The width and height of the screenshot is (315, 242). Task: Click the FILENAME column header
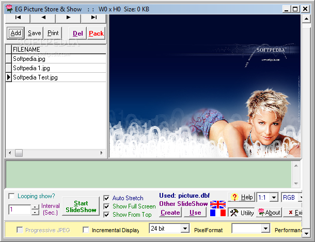(59, 50)
